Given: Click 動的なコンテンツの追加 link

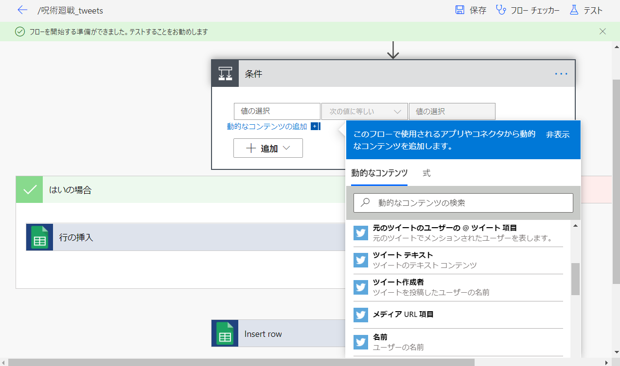Looking at the screenshot, I should pyautogui.click(x=267, y=126).
